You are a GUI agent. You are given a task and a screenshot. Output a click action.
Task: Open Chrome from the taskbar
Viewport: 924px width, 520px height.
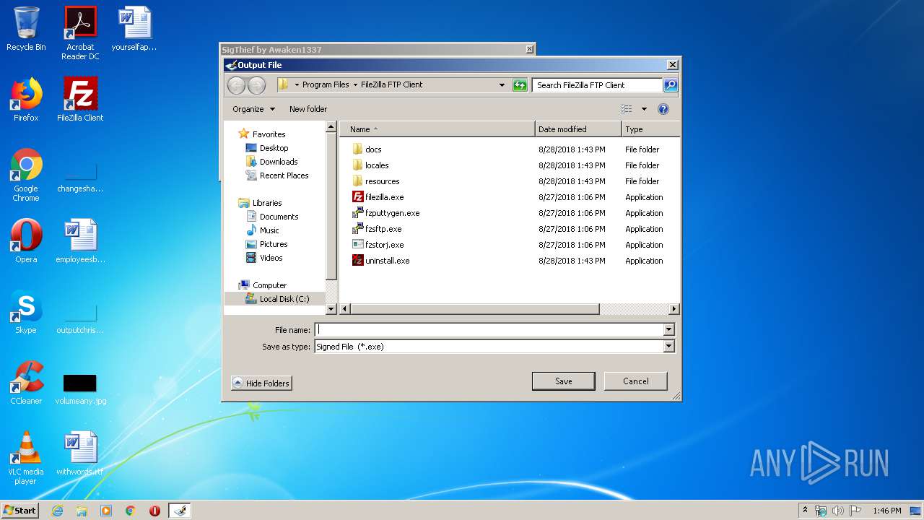pyautogui.click(x=131, y=511)
